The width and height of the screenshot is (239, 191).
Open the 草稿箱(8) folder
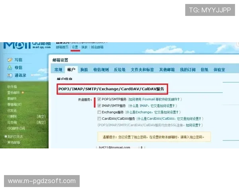coord(14,105)
